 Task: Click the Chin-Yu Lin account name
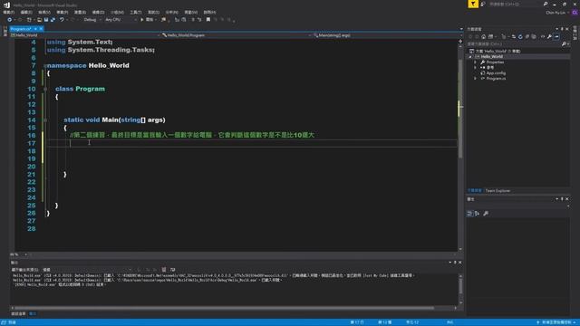[x=556, y=13]
